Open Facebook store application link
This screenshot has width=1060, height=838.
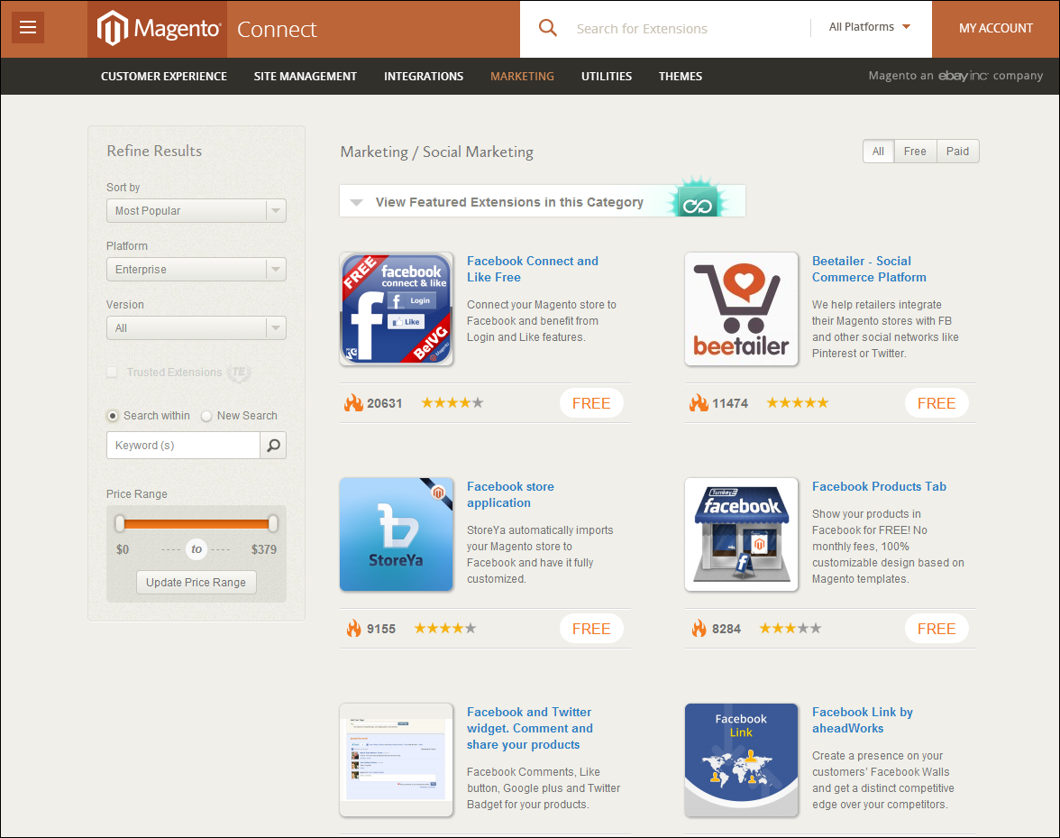[510, 494]
